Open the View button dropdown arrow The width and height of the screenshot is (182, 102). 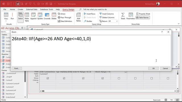(6, 21)
